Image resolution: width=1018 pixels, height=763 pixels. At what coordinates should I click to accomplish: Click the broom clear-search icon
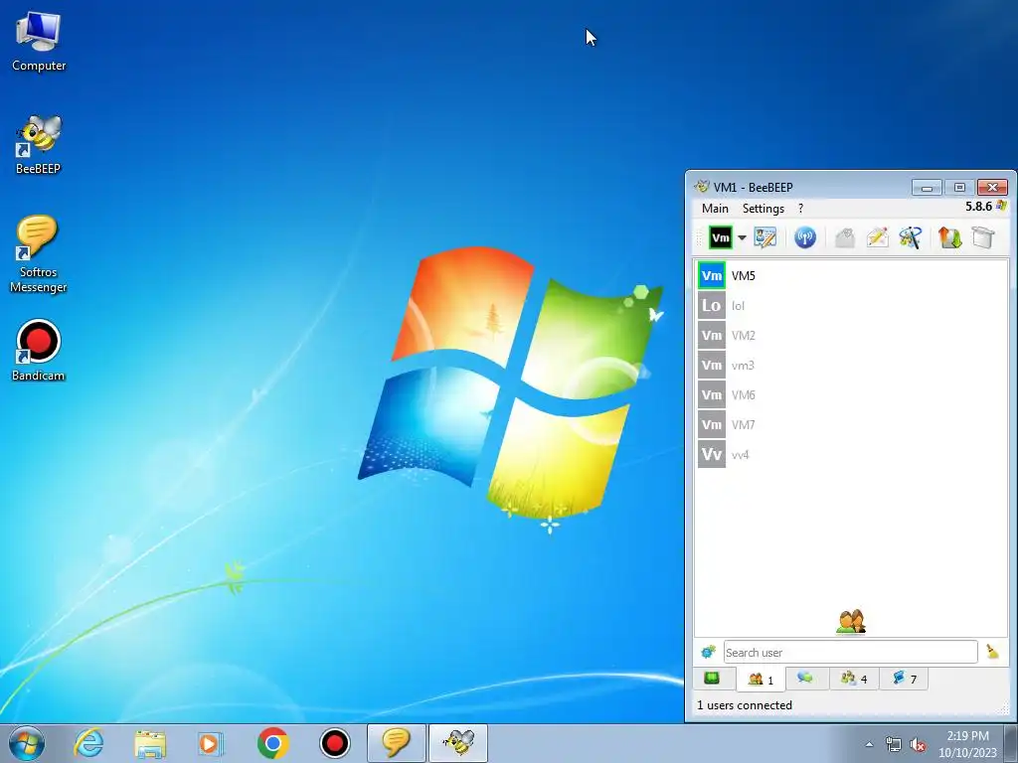[x=992, y=652]
